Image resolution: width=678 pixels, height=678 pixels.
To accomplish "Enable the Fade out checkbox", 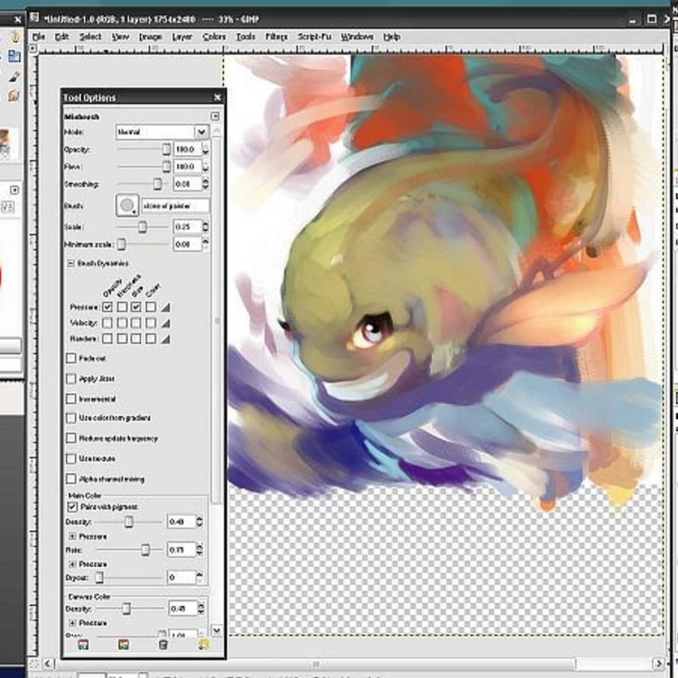I will point(71,358).
